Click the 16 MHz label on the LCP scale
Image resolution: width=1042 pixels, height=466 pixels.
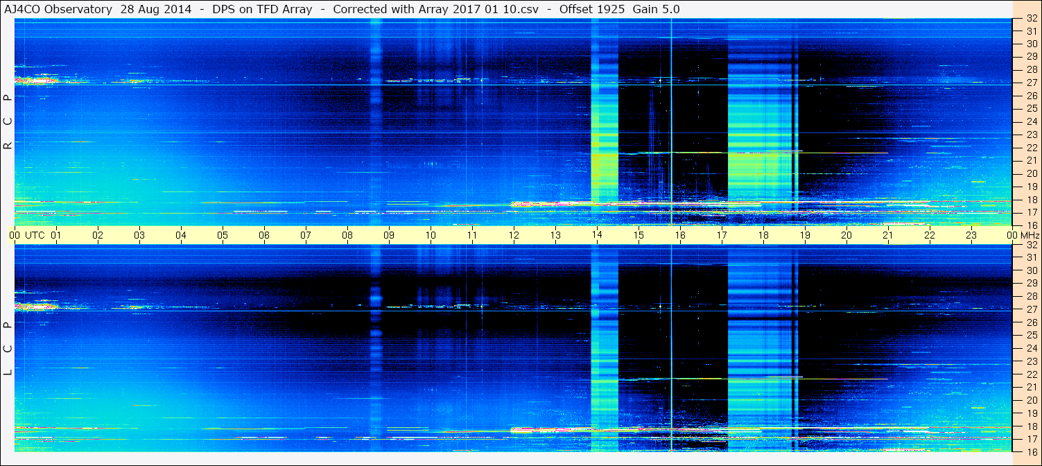point(1032,451)
